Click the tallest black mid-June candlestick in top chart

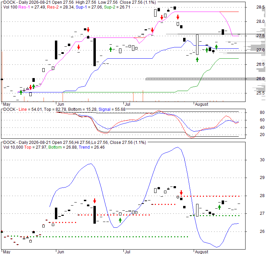pos(95,52)
